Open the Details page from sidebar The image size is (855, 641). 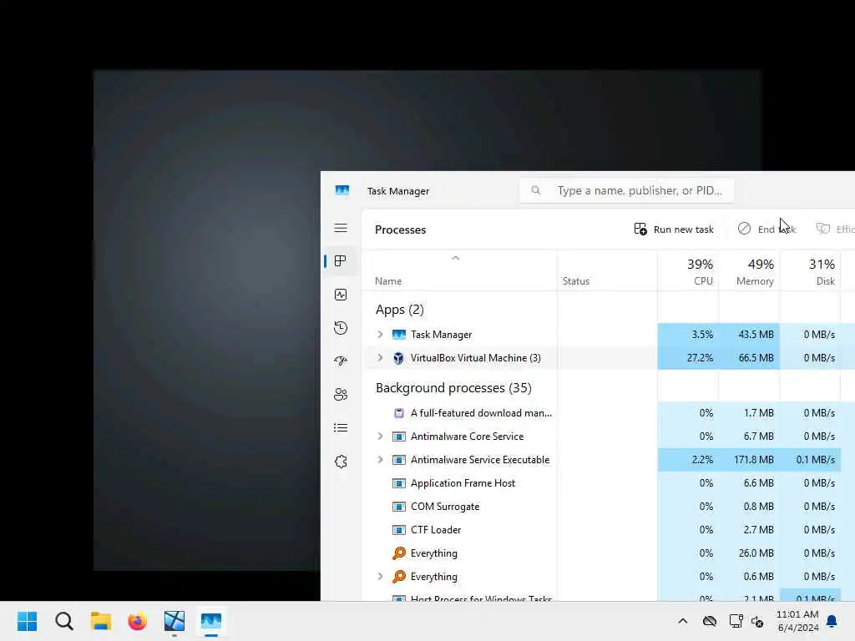click(x=341, y=428)
